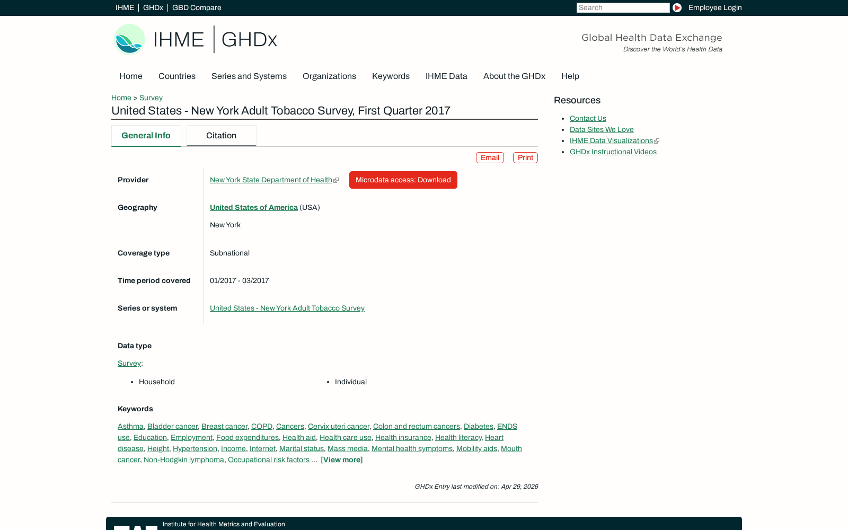Open the Income keyword
The width and height of the screenshot is (848, 530).
point(233,448)
